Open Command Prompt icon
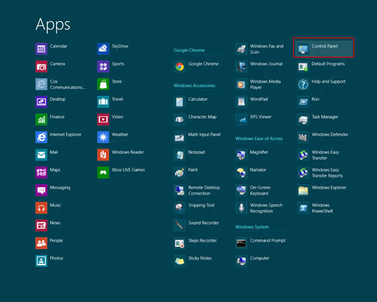Screen dimensions: 377x302 click(x=242, y=243)
